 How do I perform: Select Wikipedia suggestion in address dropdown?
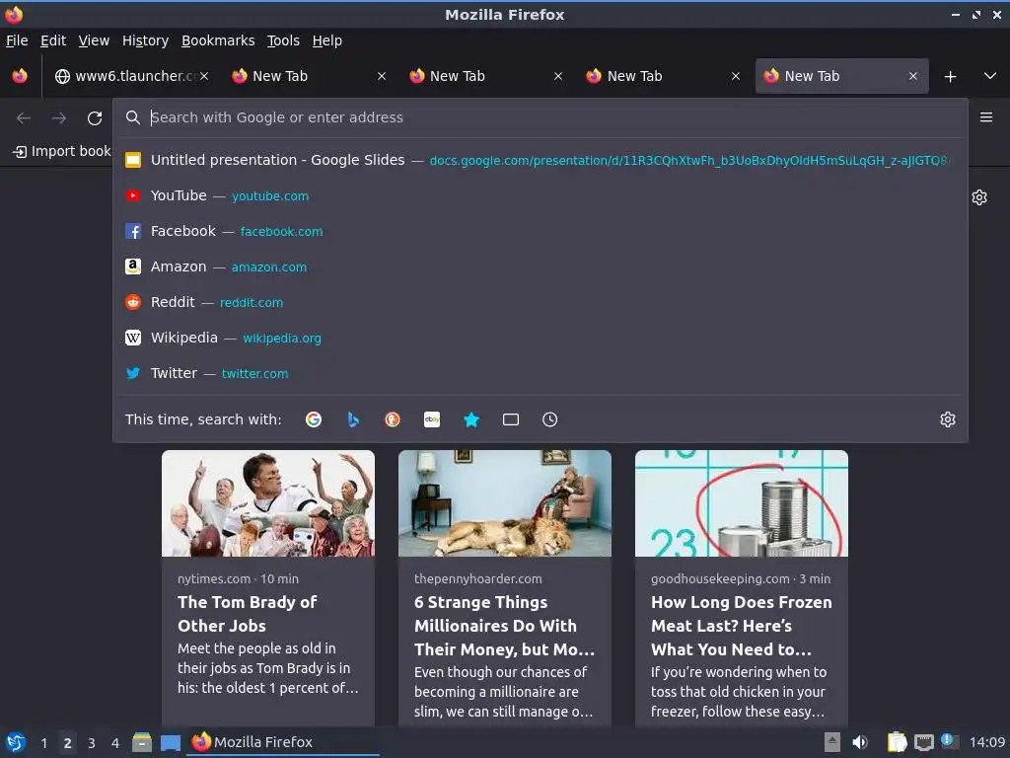click(x=540, y=338)
